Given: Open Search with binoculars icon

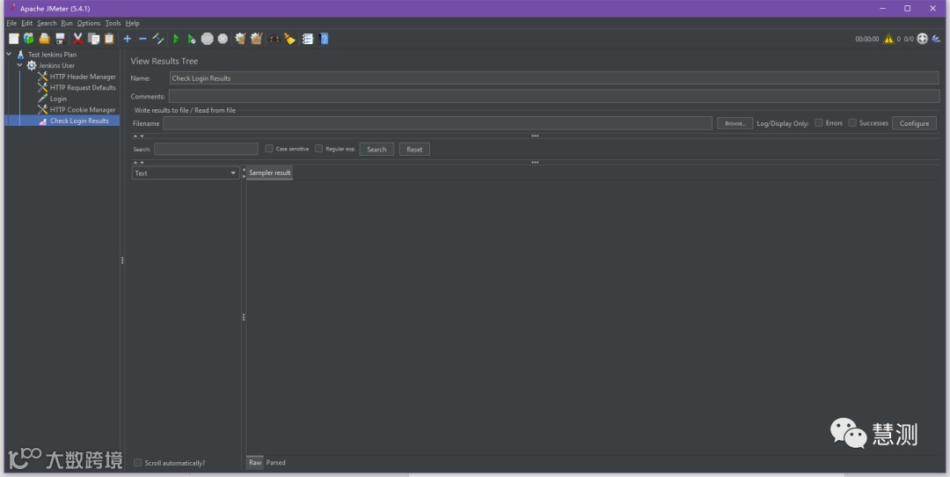Looking at the screenshot, I should tap(274, 39).
